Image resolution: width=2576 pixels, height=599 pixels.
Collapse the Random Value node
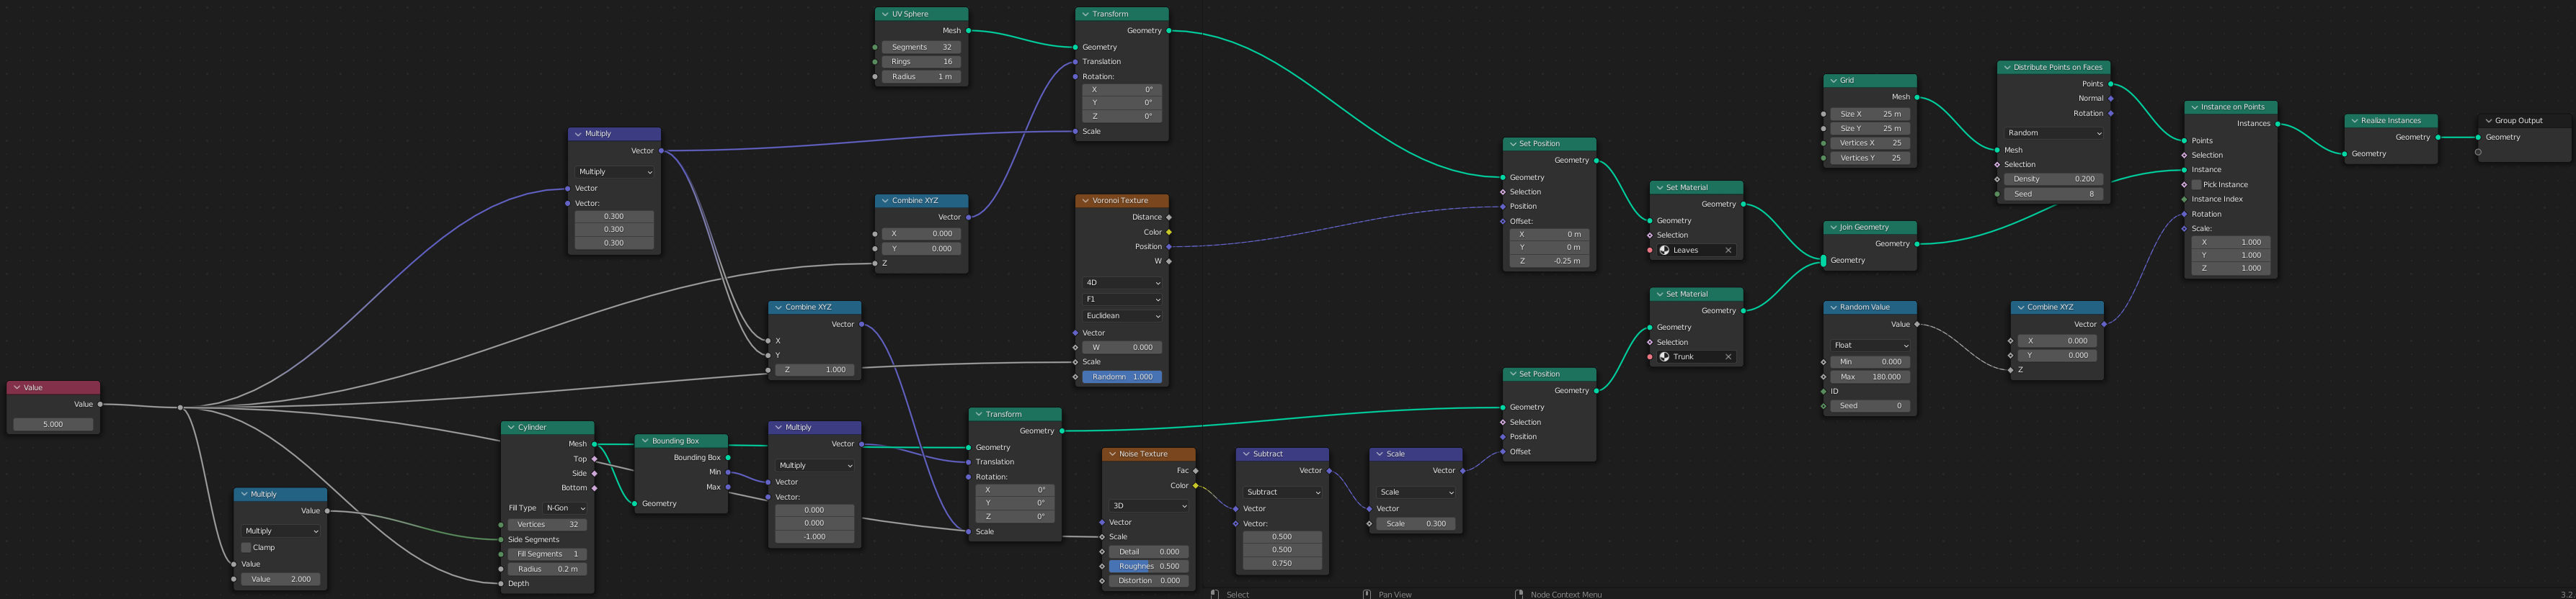(x=1833, y=307)
